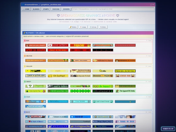Click the globe icon in the title bar
Screen dimensions: 176x132
tap(23, 5)
